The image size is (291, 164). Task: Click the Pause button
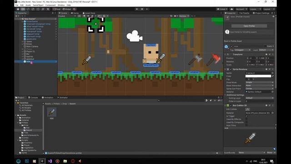tap(142, 9)
